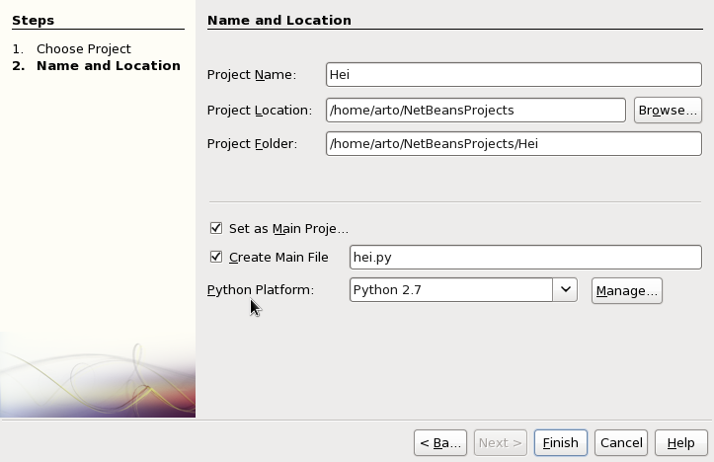Uncheck the Set as Main Project checkbox
This screenshot has width=714, height=462.
click(216, 228)
